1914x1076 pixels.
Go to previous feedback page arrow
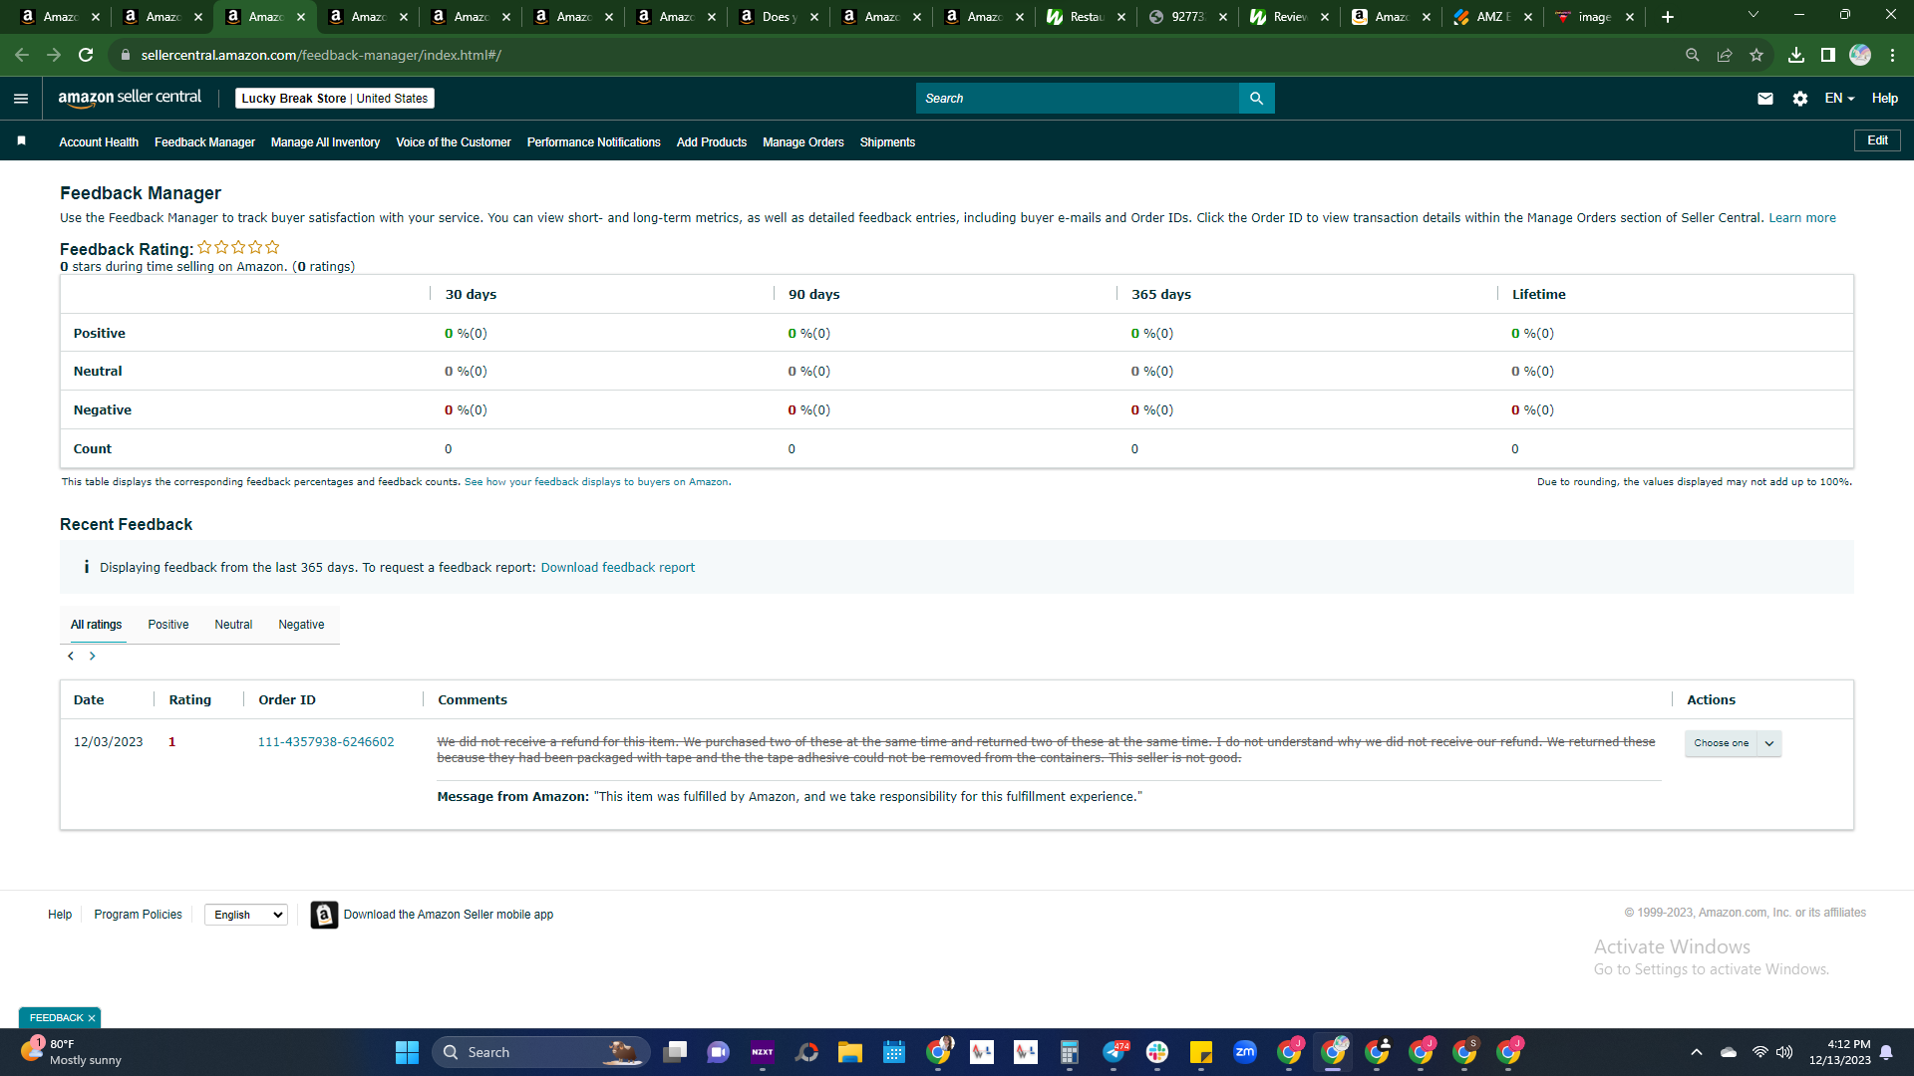[x=71, y=656]
